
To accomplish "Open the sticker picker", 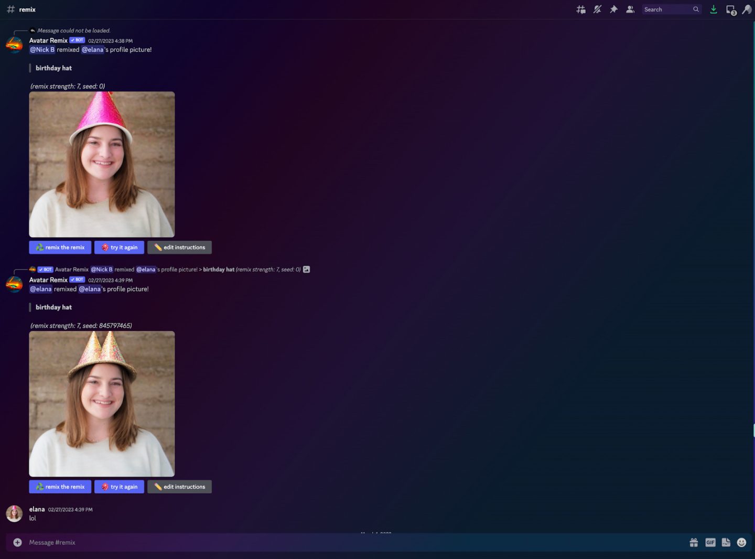I will point(726,542).
